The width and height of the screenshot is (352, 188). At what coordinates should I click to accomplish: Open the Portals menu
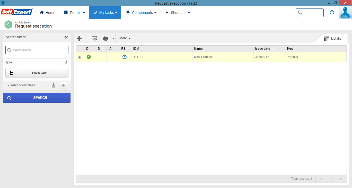coord(74,13)
